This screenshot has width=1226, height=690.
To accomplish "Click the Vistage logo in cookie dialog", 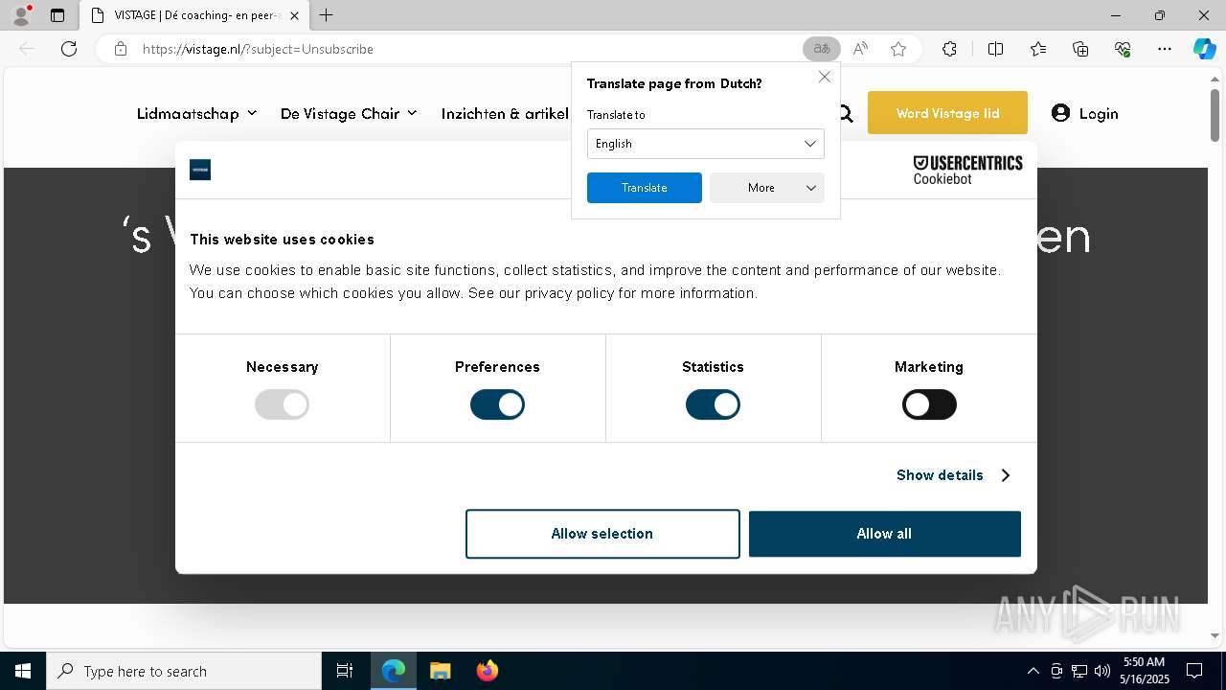I will tap(200, 170).
